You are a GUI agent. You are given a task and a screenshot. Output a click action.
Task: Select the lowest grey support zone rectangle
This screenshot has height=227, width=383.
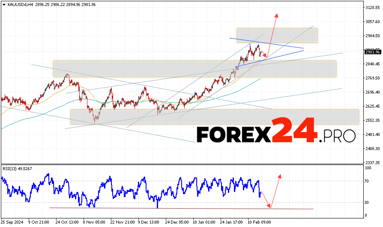tap(214, 117)
